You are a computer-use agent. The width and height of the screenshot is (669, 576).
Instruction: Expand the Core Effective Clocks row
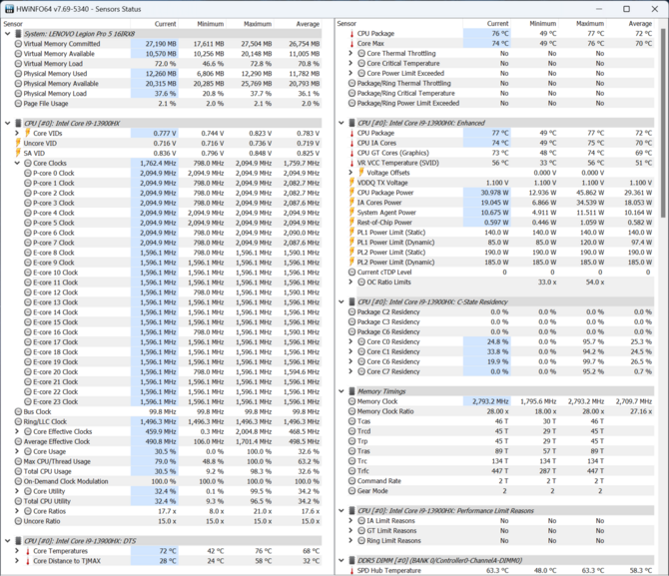pos(16,431)
